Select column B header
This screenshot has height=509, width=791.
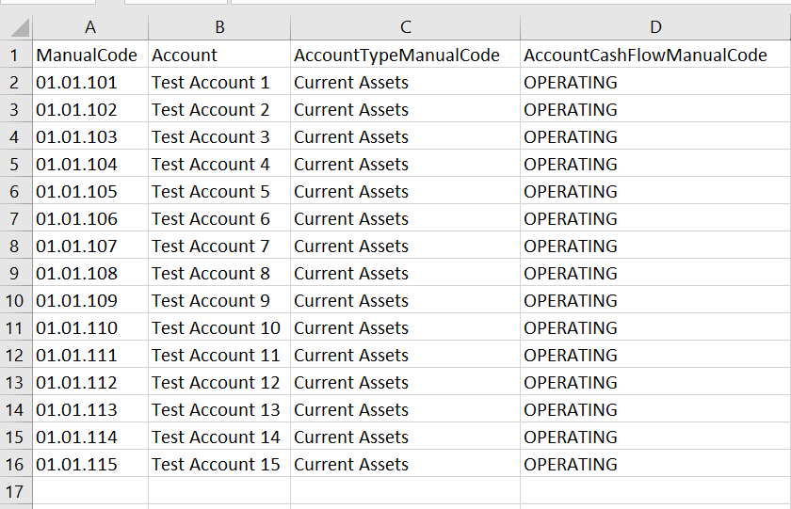[x=218, y=28]
